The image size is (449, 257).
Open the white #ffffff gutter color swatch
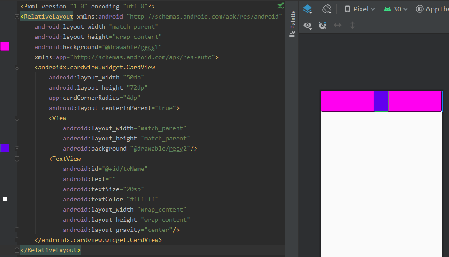[x=5, y=199]
